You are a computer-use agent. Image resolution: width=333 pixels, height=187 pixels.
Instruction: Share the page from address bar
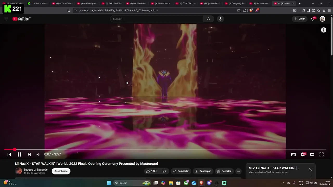click(245, 10)
